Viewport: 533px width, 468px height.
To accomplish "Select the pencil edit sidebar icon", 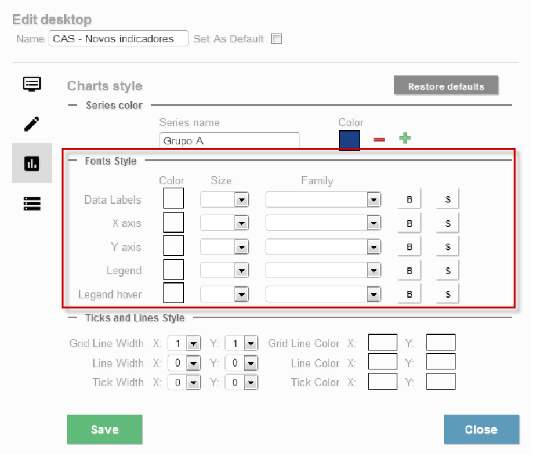I will click(32, 124).
